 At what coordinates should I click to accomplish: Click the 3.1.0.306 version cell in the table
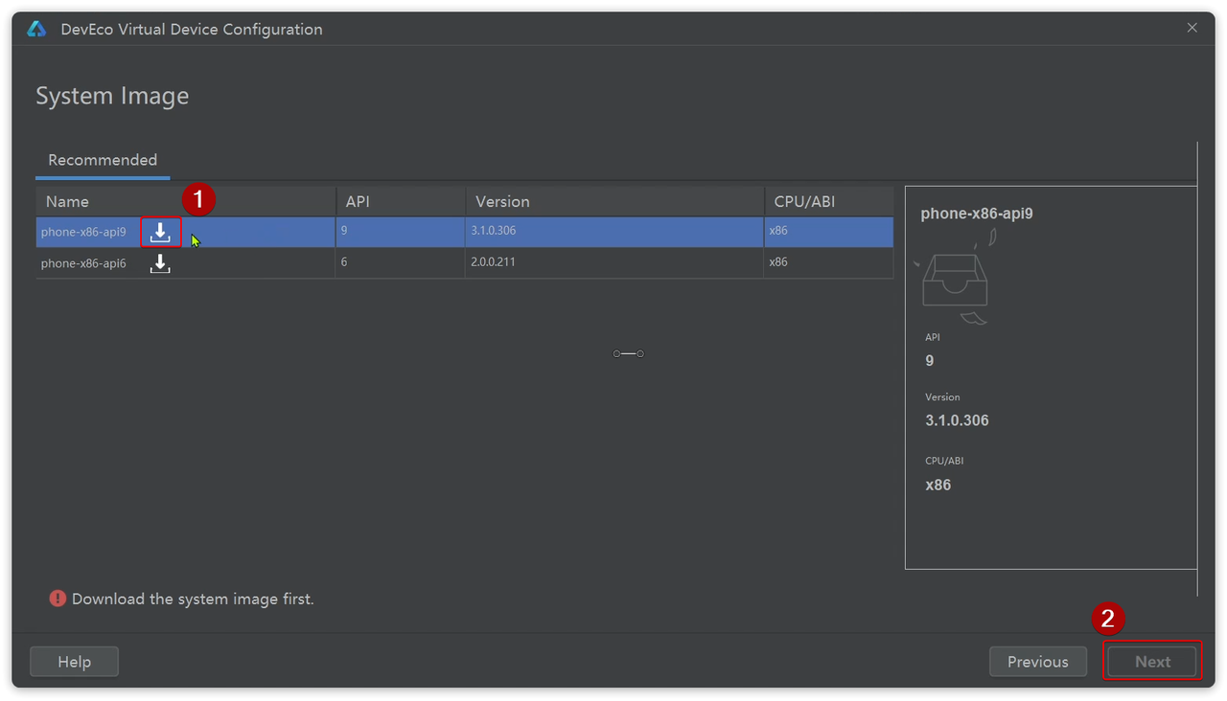(x=493, y=231)
